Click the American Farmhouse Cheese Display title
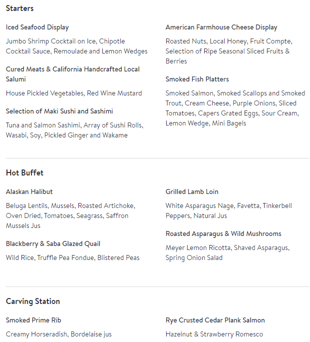The width and height of the screenshot is (310, 342). [221, 27]
